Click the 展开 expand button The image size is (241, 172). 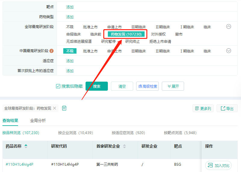[173, 86]
